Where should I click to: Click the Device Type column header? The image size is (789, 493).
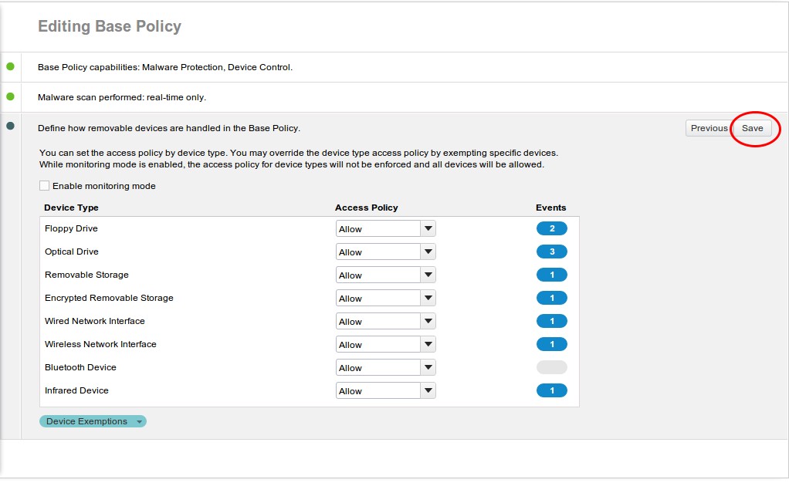click(71, 208)
